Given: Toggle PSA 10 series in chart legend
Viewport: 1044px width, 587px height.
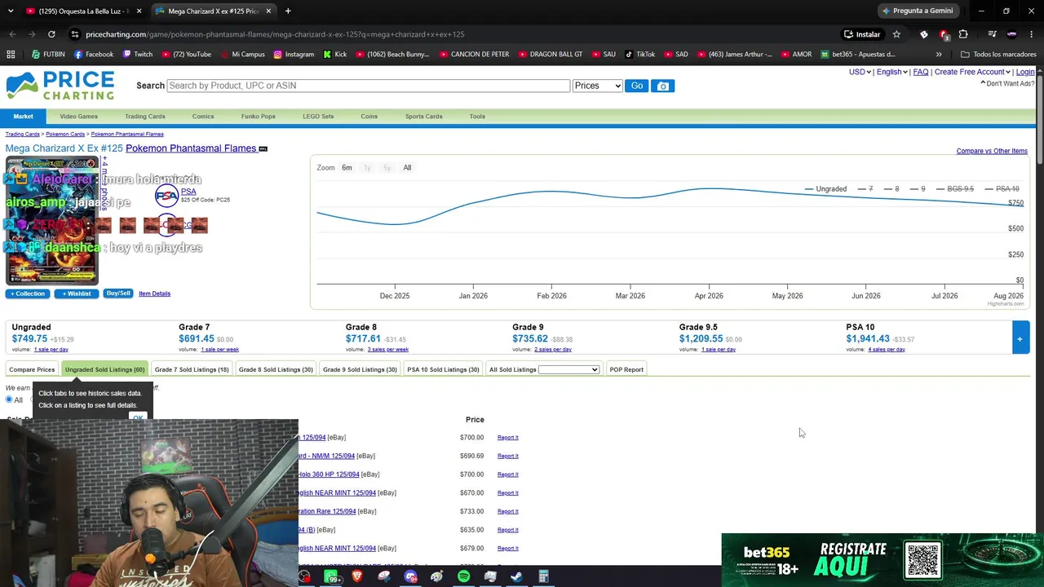Looking at the screenshot, I should (x=1002, y=189).
